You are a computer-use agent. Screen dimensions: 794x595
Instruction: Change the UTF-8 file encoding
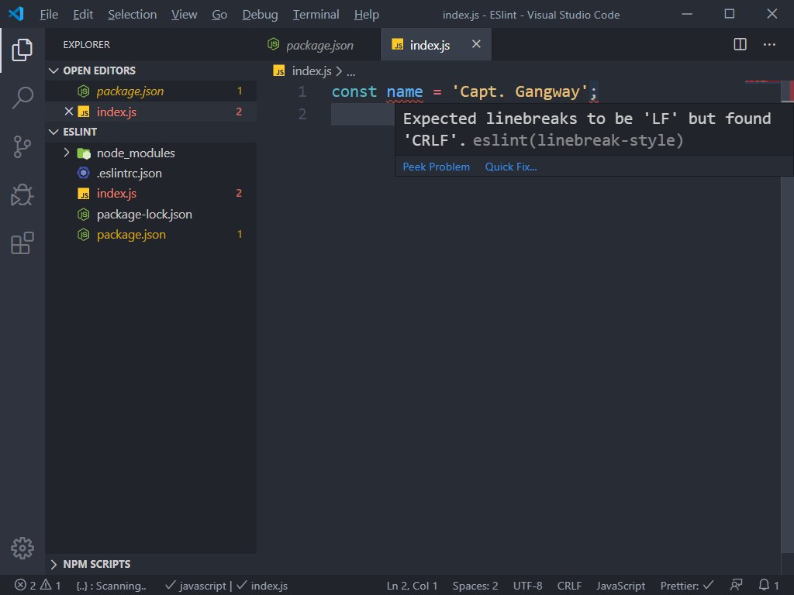pos(527,586)
